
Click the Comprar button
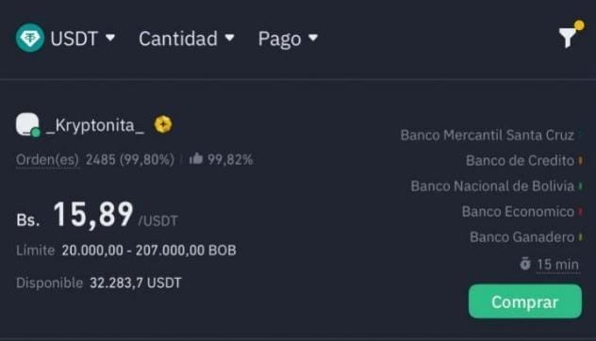[x=525, y=301]
